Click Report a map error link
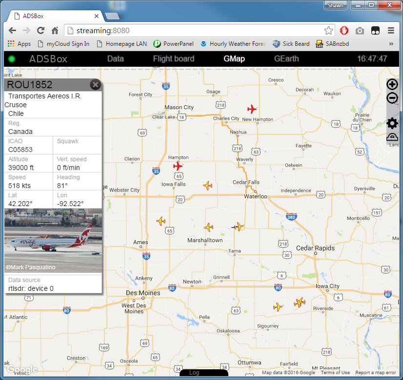403x380 pixels. click(376, 372)
